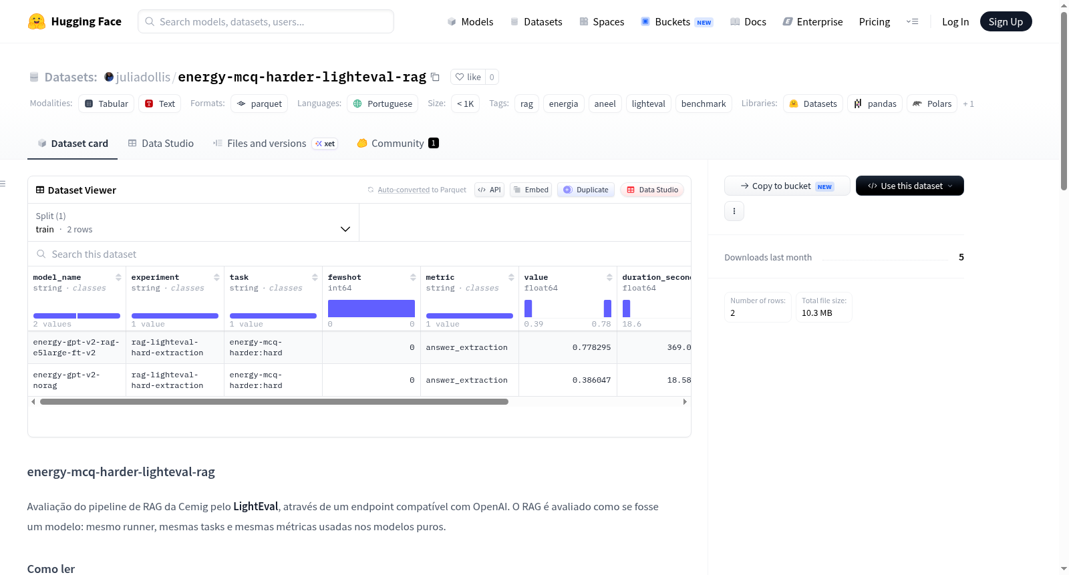This screenshot has height=575, width=1069.
Task: Click the table's horizontal scrollbar thumb
Action: (x=274, y=402)
